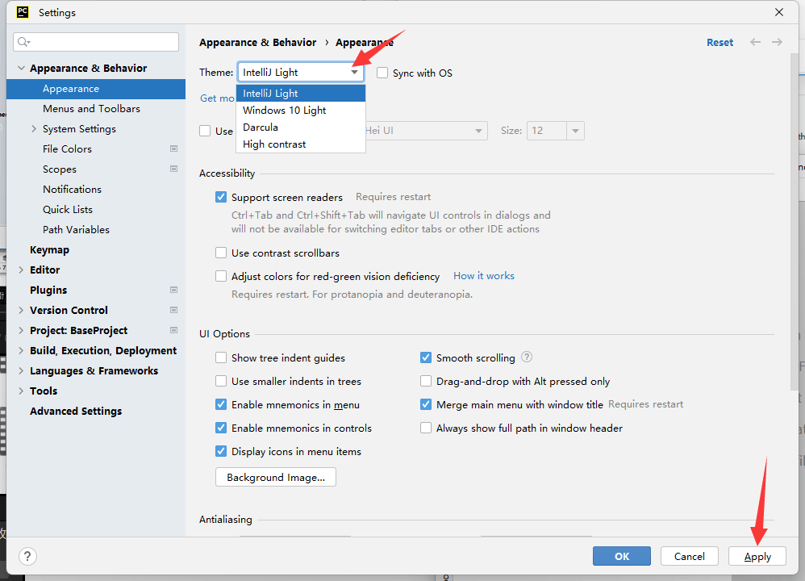Expand Languages & Frameworks node

tap(21, 371)
